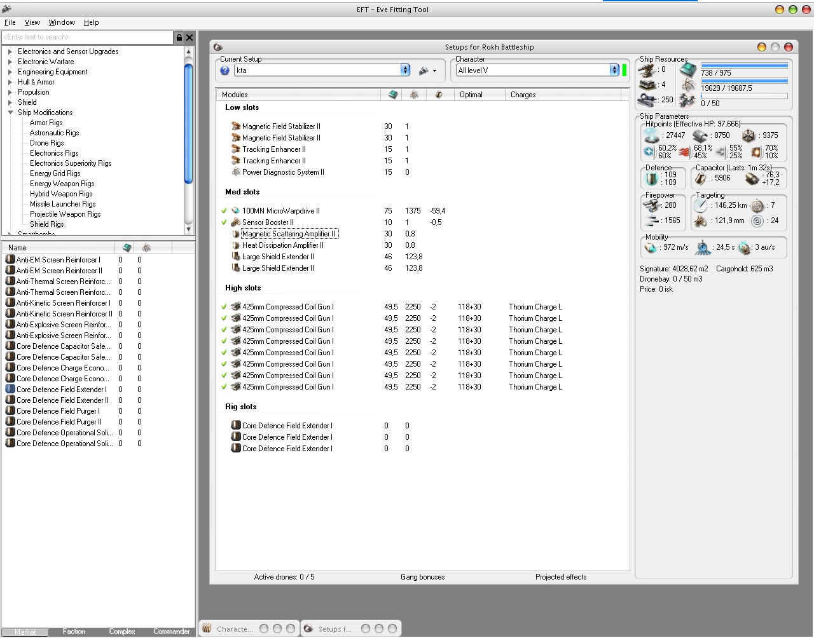Image resolution: width=814 pixels, height=638 pixels.
Task: Toggle the 100MN MicroWarpdrive II active checkmark
Action: tap(224, 211)
